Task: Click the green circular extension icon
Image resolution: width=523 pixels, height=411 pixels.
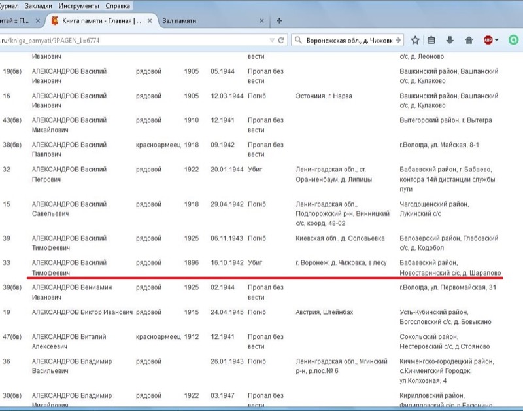Action: point(514,40)
